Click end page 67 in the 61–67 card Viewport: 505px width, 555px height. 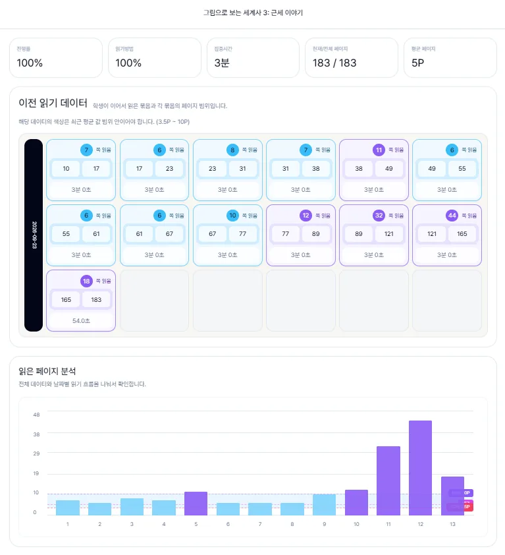[169, 234]
